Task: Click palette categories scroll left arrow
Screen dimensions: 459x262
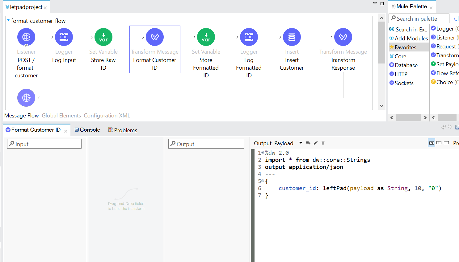Action: [392, 117]
